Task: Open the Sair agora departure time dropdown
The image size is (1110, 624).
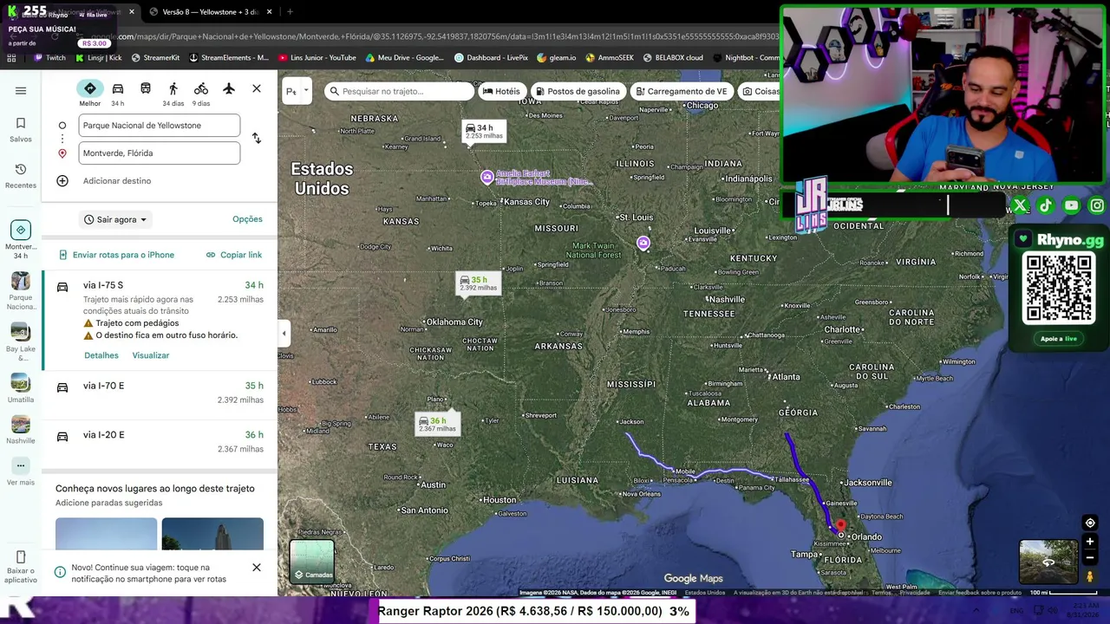Action: click(116, 219)
